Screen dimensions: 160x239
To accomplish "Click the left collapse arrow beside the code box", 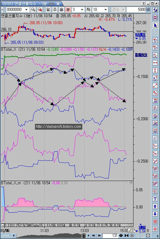I will tap(2, 10).
